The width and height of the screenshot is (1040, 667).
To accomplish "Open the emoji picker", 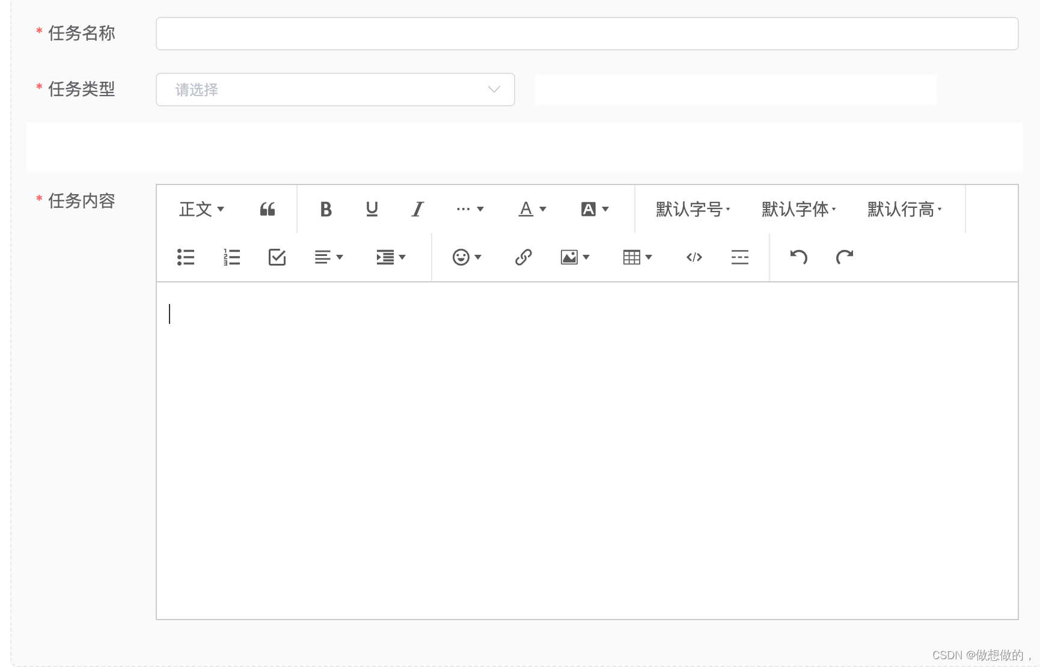I will (x=467, y=257).
